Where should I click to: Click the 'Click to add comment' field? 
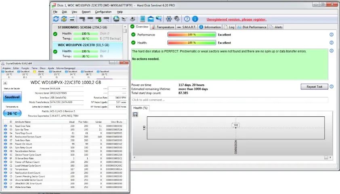pyautogui.click(x=229, y=100)
